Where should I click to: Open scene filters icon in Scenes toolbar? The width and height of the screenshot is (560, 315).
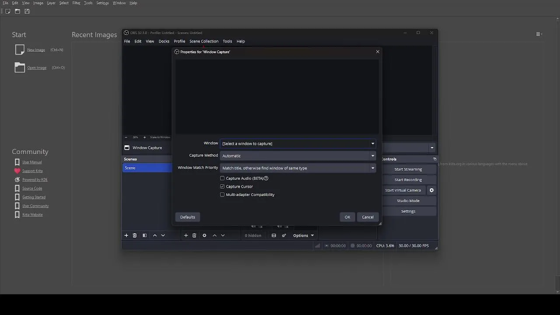tap(144, 235)
